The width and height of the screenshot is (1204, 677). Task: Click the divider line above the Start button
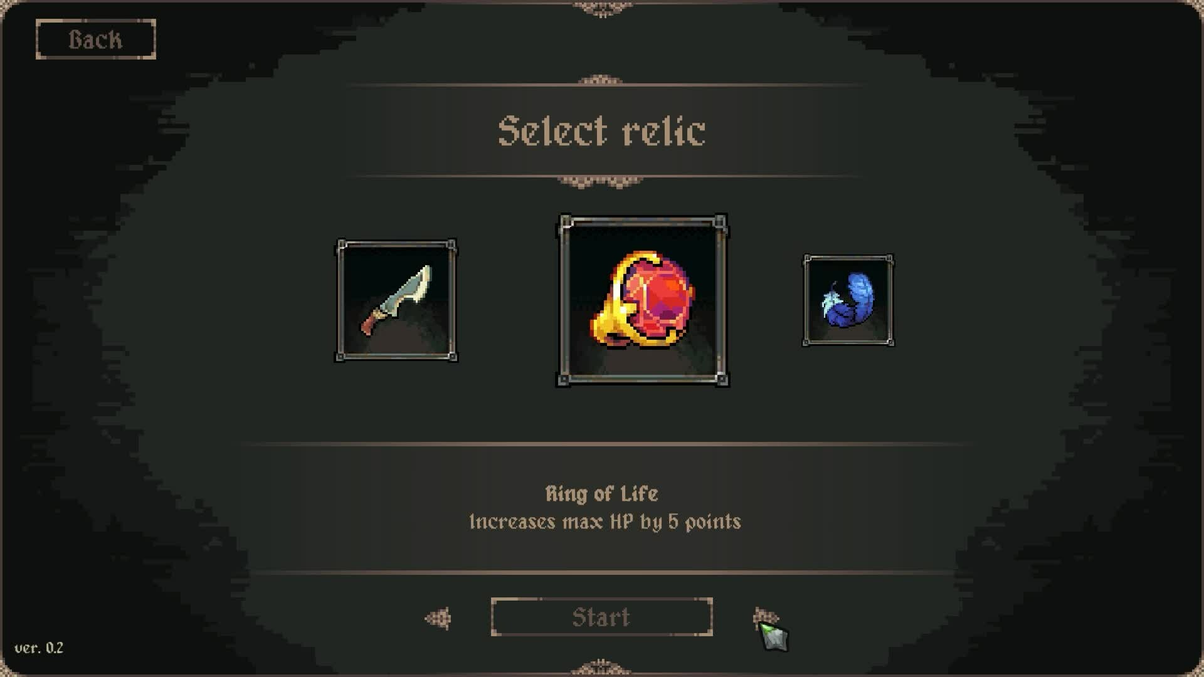coord(602,572)
